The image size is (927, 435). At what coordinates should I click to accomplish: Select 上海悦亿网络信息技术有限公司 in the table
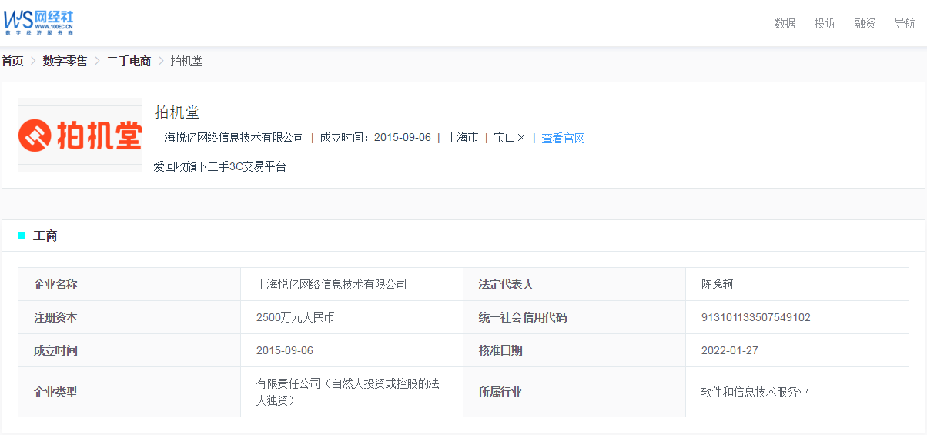[332, 284]
